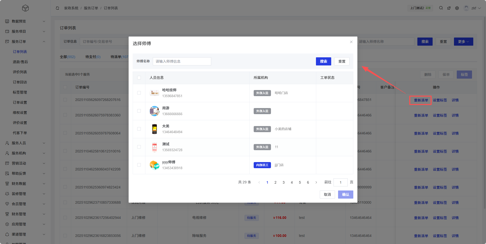Click 重置 in the 选择师傅 dialog
This screenshot has width=486, height=244.
[342, 61]
